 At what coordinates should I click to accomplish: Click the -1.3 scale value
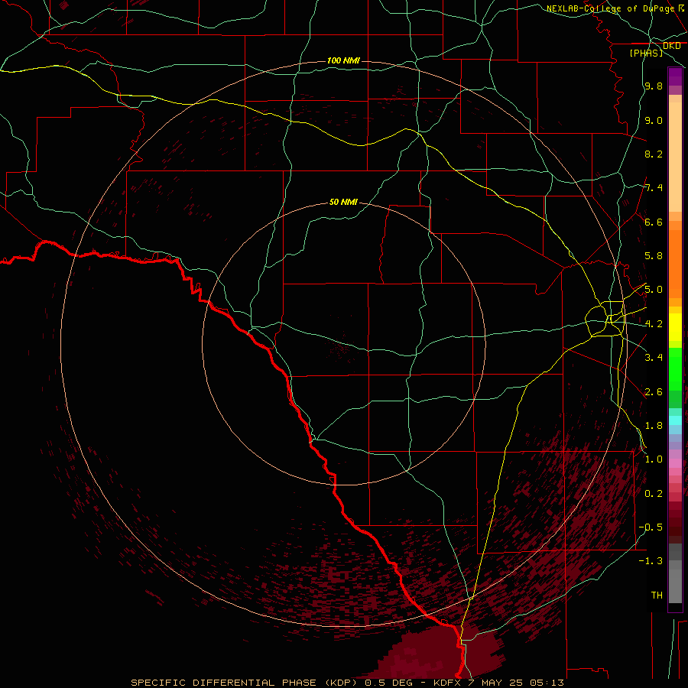651,561
